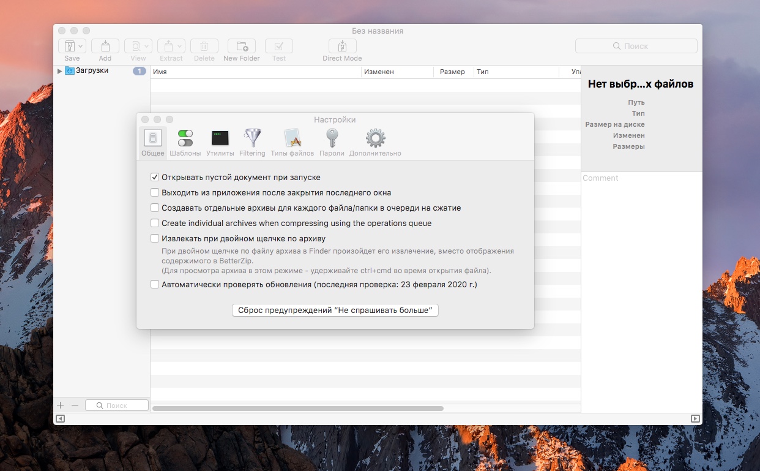The height and width of the screenshot is (471, 760).
Task: Uncheck Открывать пустой документ при запуске
Action: [155, 178]
